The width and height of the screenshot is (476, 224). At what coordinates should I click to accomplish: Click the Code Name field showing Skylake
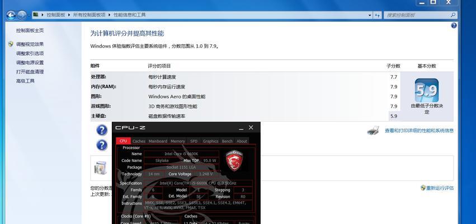(x=162, y=161)
